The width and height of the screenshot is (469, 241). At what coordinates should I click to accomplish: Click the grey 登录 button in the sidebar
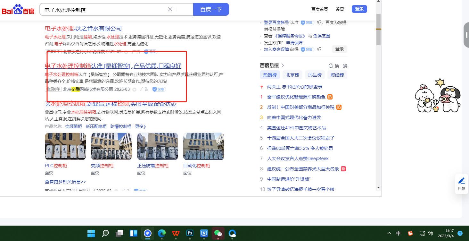pyautogui.click(x=340, y=49)
